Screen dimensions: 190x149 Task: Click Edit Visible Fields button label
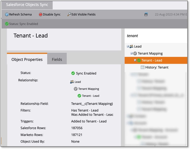tap(83, 14)
